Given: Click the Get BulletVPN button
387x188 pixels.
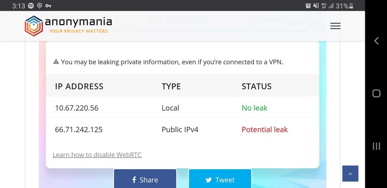Looking at the screenshot, I should [x=178, y=20].
